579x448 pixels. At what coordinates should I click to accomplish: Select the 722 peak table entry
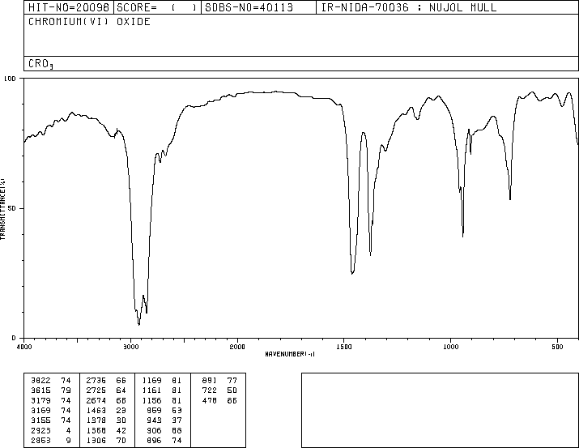(210, 390)
